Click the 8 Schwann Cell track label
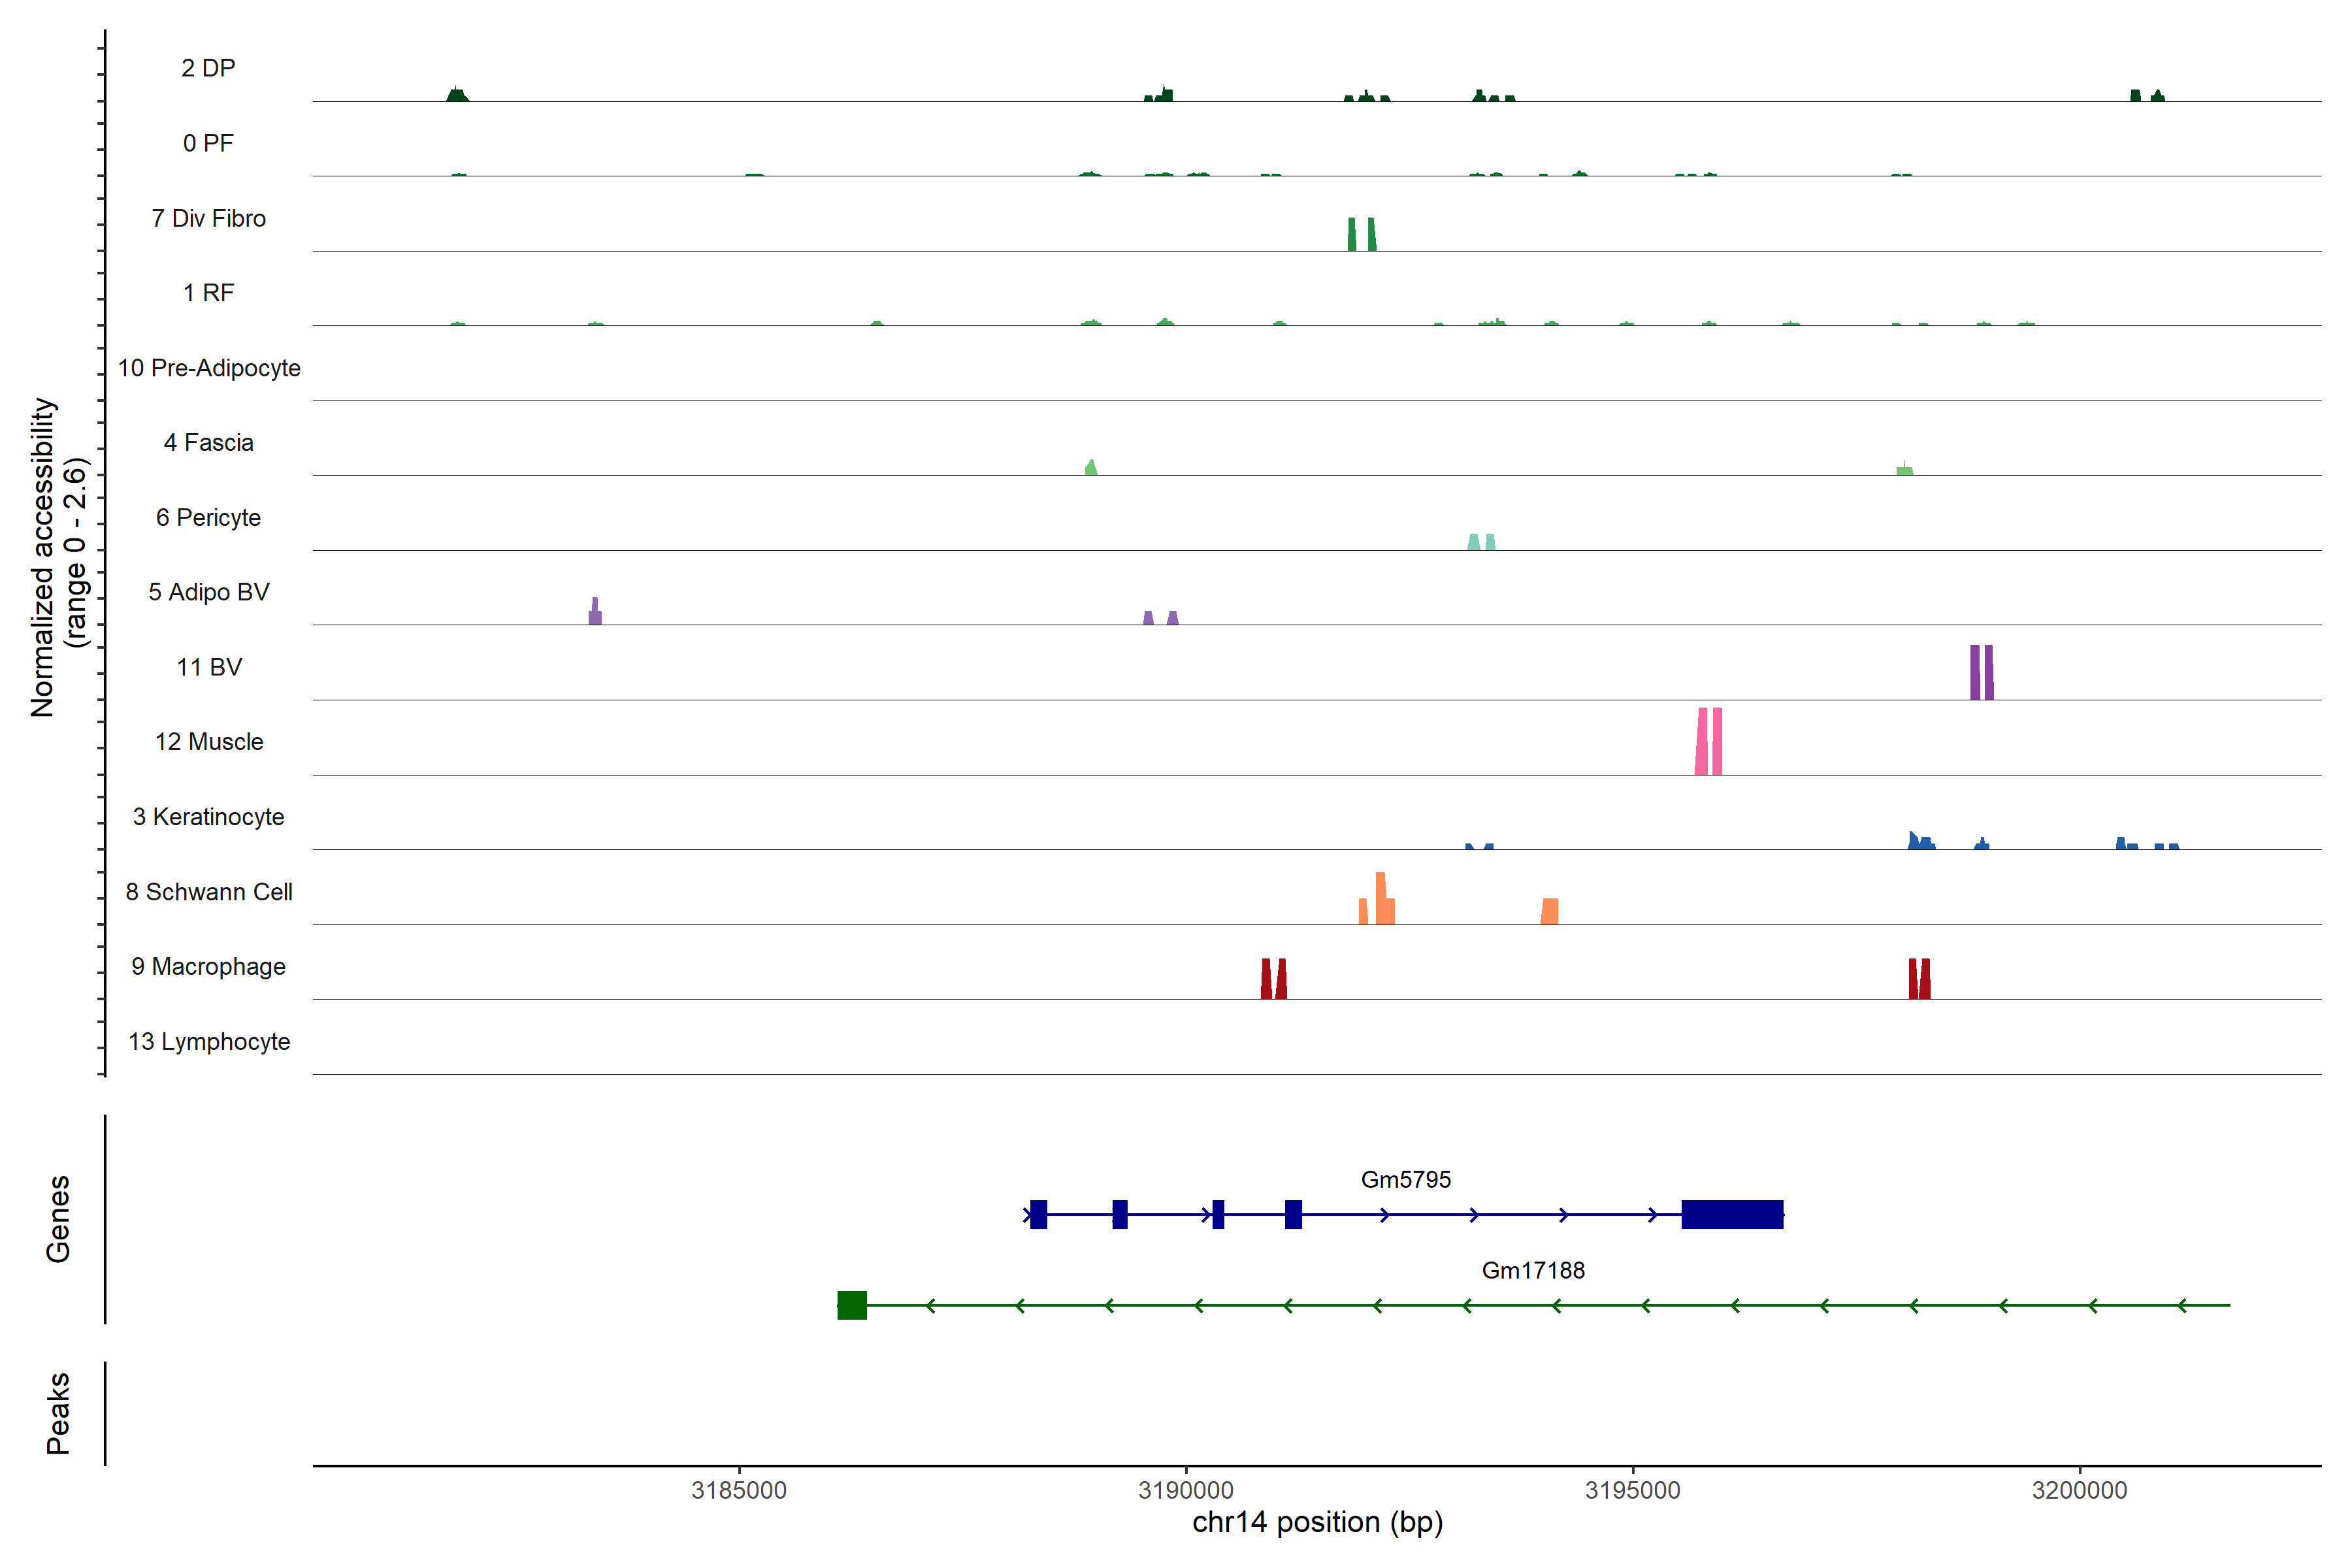The width and height of the screenshot is (2352, 1568). click(208, 892)
